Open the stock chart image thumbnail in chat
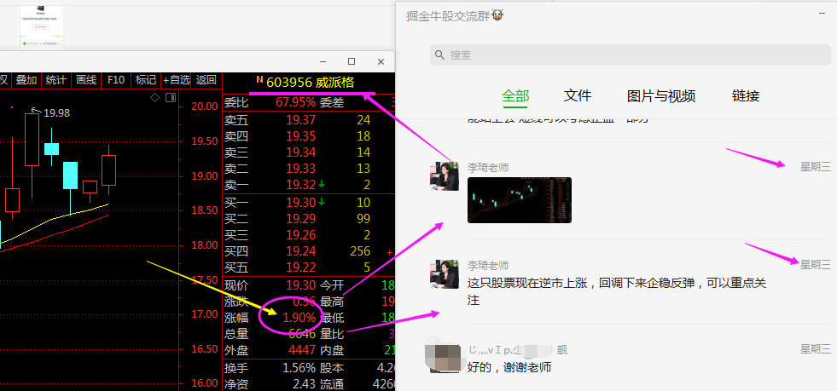Image resolution: width=837 pixels, height=391 pixels. [519, 200]
